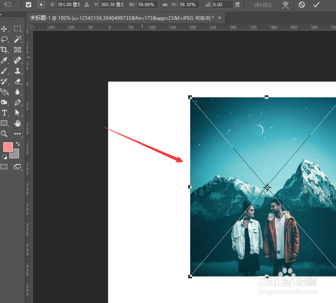Toggle the reference point checkbox
The width and height of the screenshot is (336, 303).
pos(28,4)
